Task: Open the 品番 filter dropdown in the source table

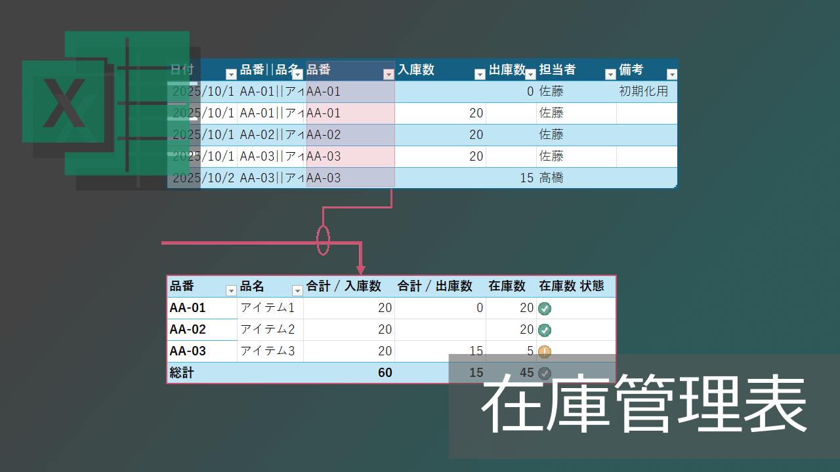Action: pos(387,74)
